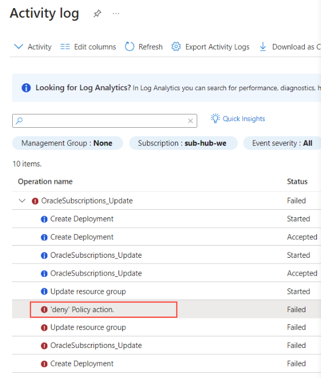This screenshot has height=378, width=321.
Task: Click Failed status of 'deny' Policy action
Action: click(296, 310)
